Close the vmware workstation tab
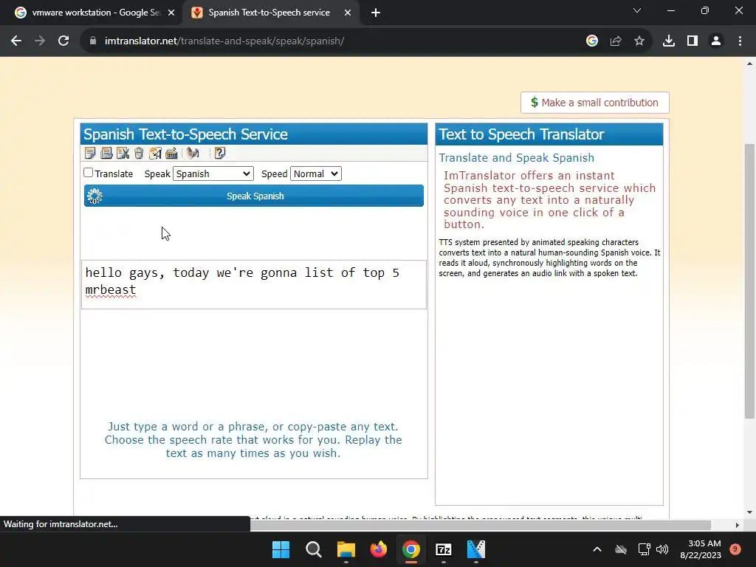Viewport: 756px width, 567px height. coord(171,13)
